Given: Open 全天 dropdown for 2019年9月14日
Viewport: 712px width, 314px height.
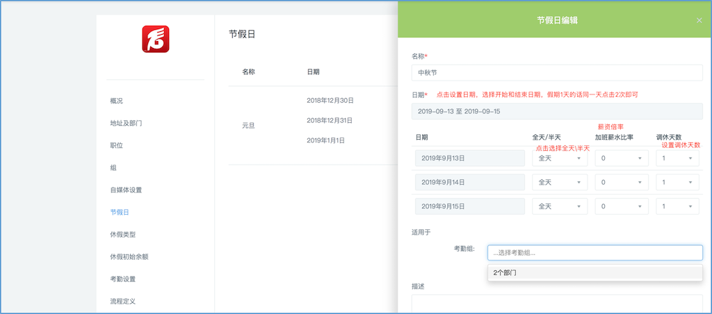Looking at the screenshot, I should click(x=560, y=182).
